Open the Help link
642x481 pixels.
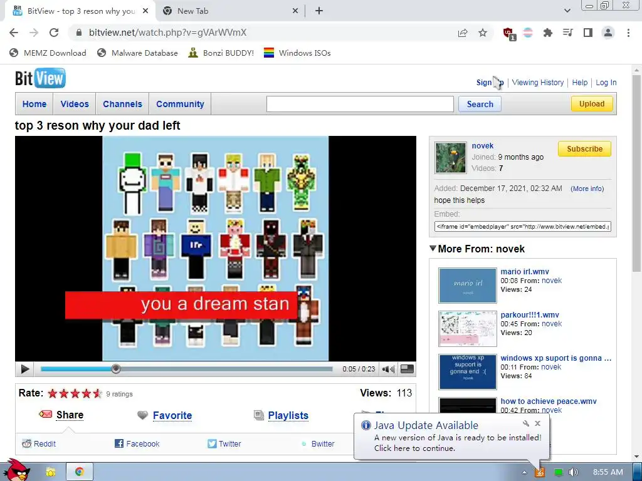[579, 82]
